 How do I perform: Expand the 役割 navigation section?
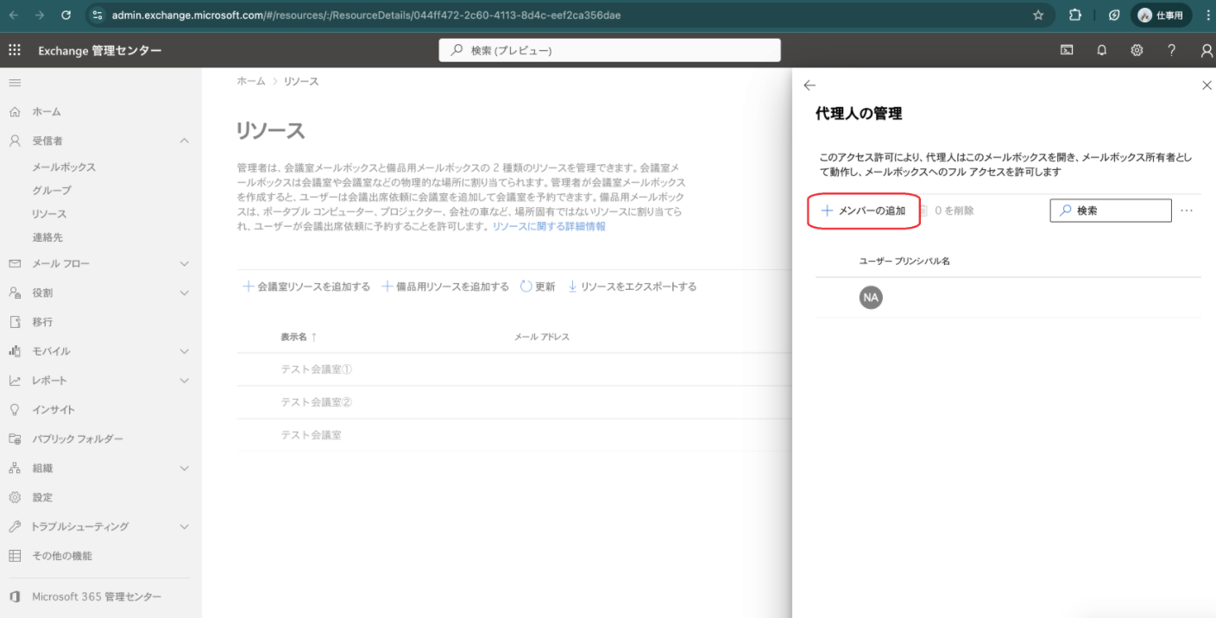[x=184, y=293]
